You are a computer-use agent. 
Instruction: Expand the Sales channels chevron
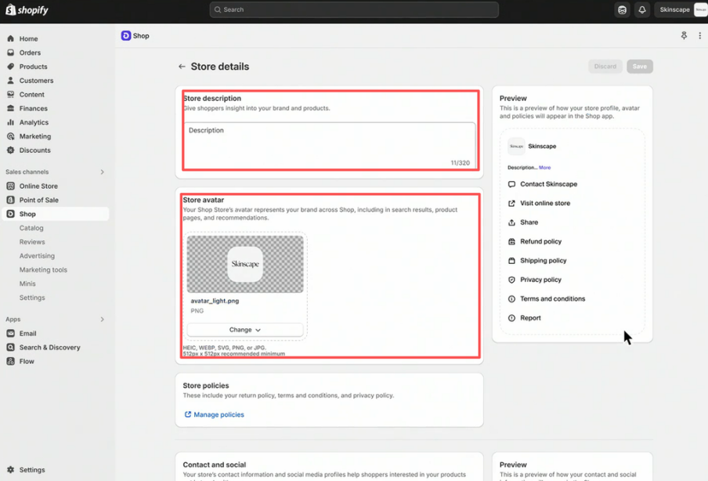[x=102, y=172]
